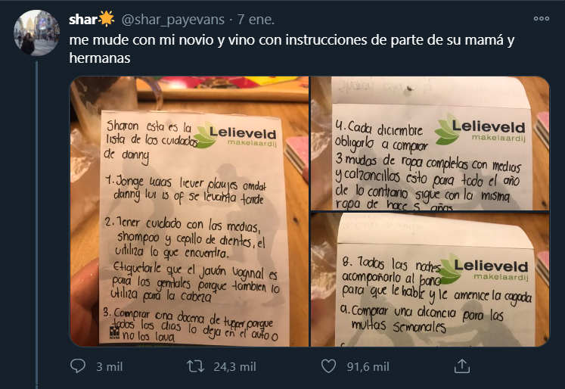Open the reply icon on the tweet

point(77,366)
